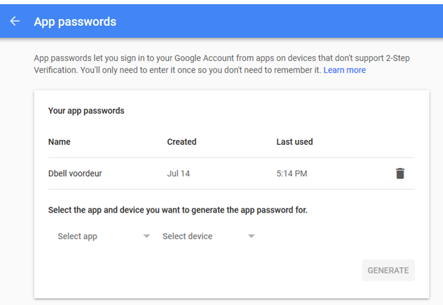
Task: Click the Jul 14 created date
Action: 178,173
